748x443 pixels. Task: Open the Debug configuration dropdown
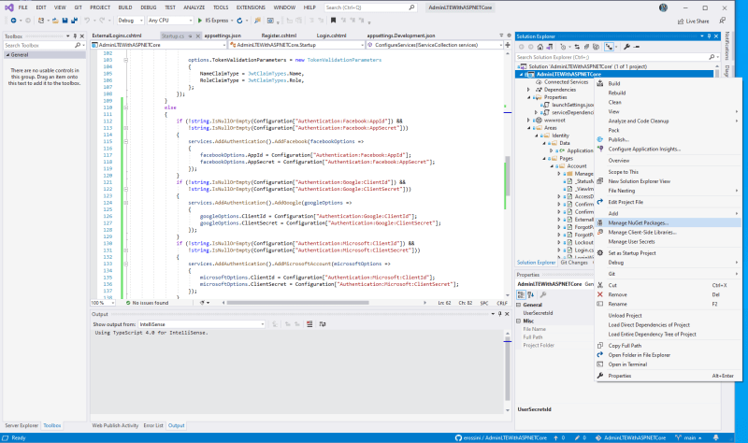[x=130, y=21]
